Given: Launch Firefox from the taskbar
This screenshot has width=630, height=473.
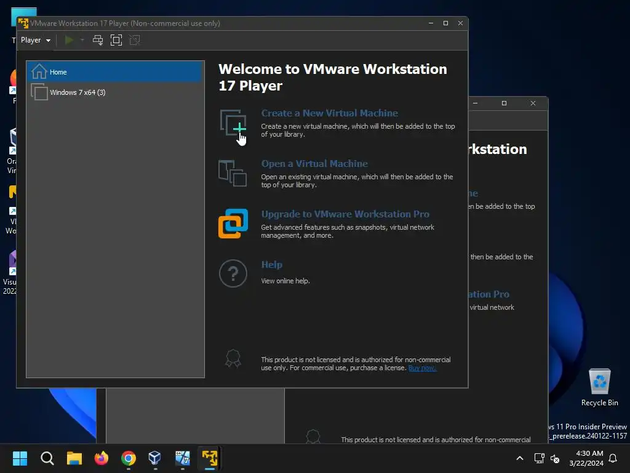Looking at the screenshot, I should (102, 458).
